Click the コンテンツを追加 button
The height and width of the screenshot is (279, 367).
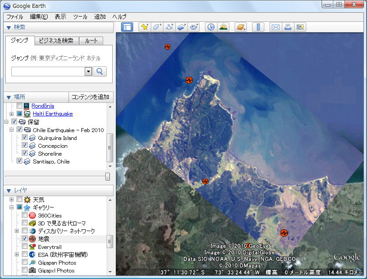[x=90, y=97]
